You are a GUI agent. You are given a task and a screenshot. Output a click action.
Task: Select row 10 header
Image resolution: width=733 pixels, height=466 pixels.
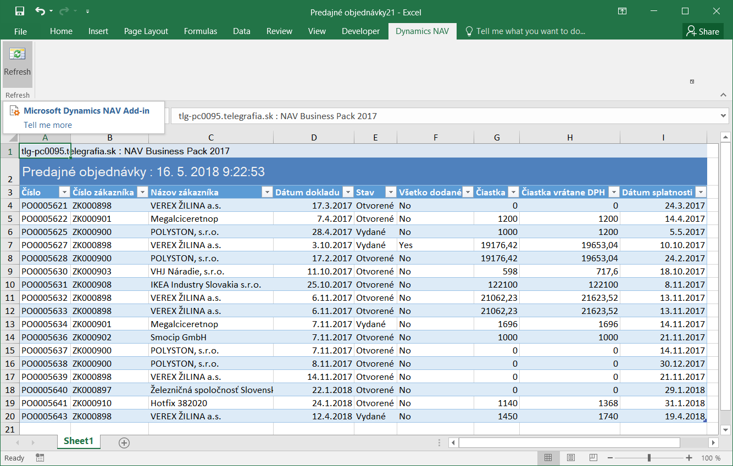10,284
